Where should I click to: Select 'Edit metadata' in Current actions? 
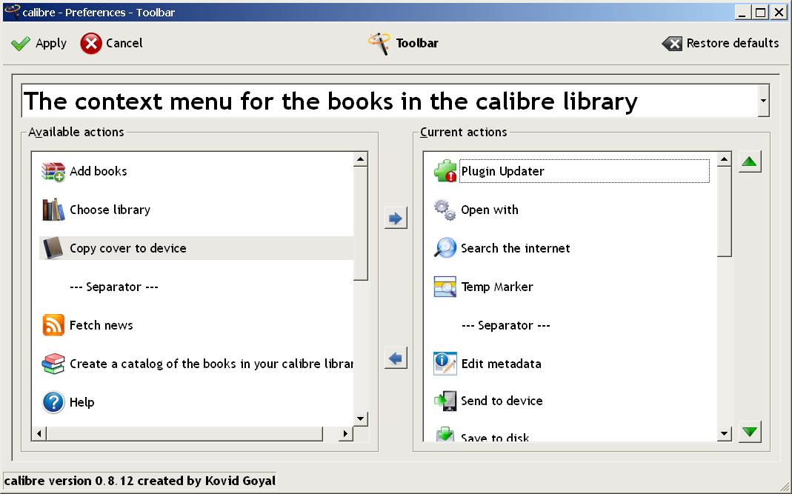point(571,364)
